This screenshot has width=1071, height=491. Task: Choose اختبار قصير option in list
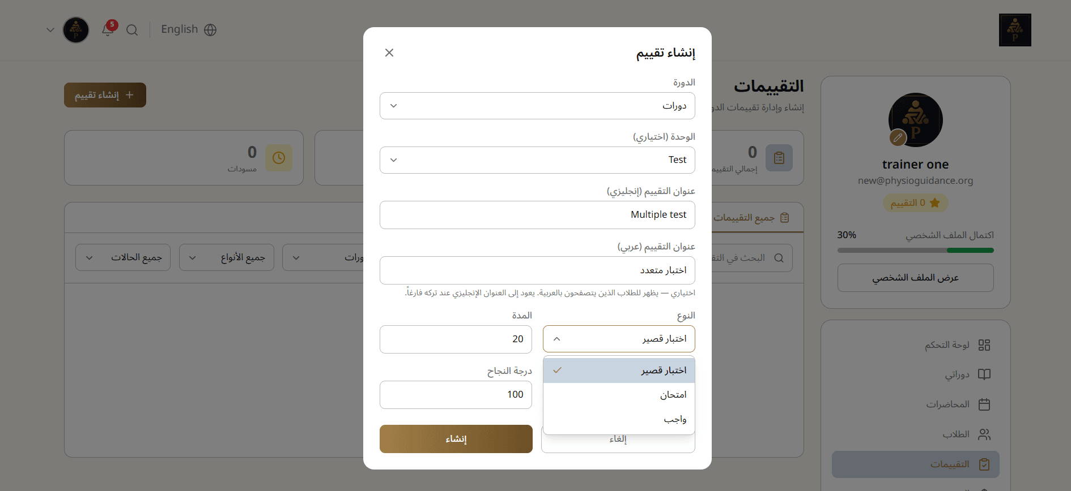click(619, 371)
